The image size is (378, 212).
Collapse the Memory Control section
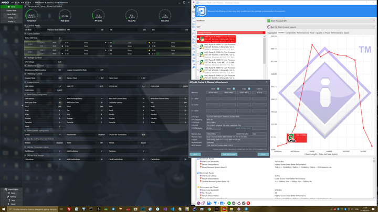pyautogui.click(x=25, y=74)
